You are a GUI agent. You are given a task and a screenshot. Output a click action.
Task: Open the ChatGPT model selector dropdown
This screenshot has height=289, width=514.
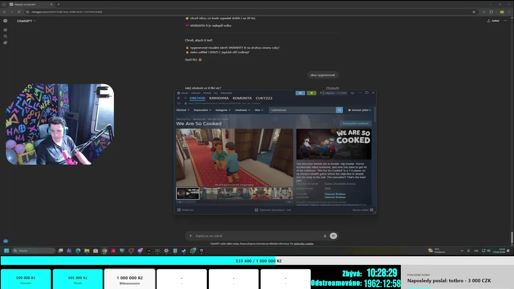[x=27, y=21]
